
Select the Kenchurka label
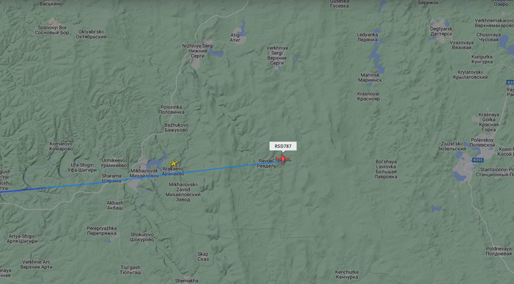click(x=347, y=275)
